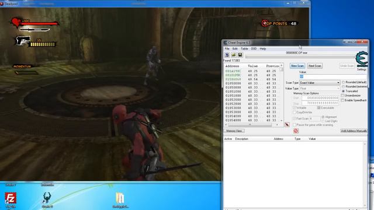
Task: Click the pistol weapon icon in game HUD
Action: pyautogui.click(x=23, y=41)
